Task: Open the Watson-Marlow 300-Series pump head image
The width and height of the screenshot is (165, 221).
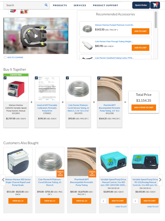Action: [x=18, y=161]
